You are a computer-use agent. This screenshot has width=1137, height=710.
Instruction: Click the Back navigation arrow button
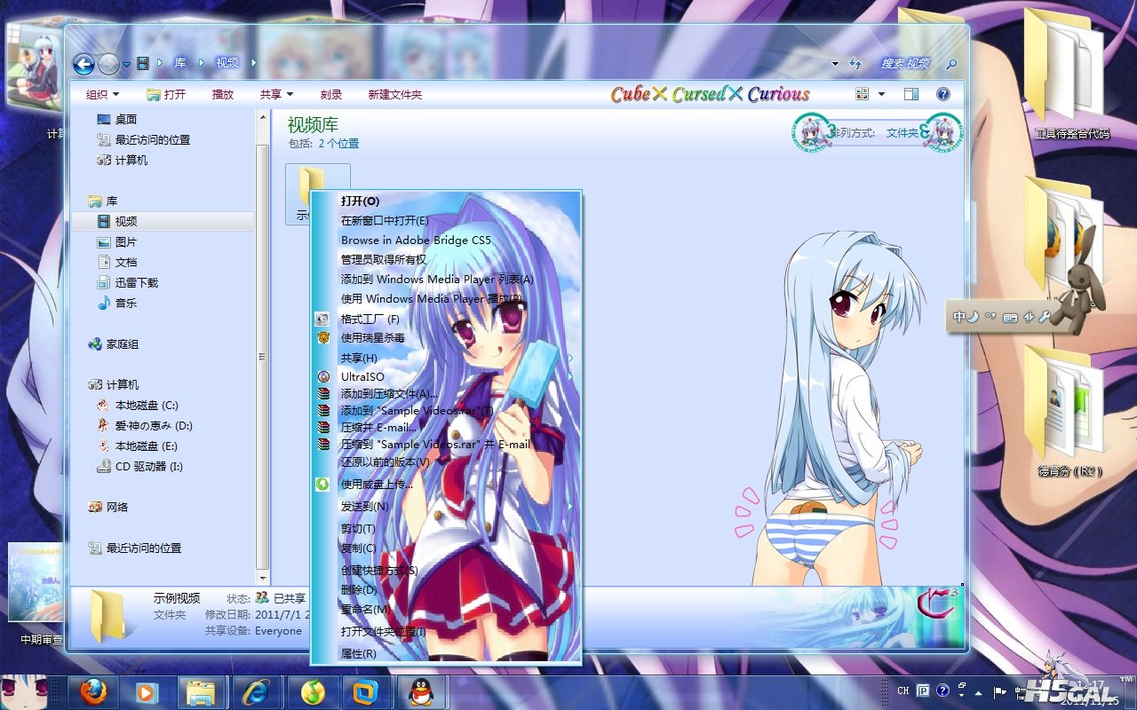(83, 64)
